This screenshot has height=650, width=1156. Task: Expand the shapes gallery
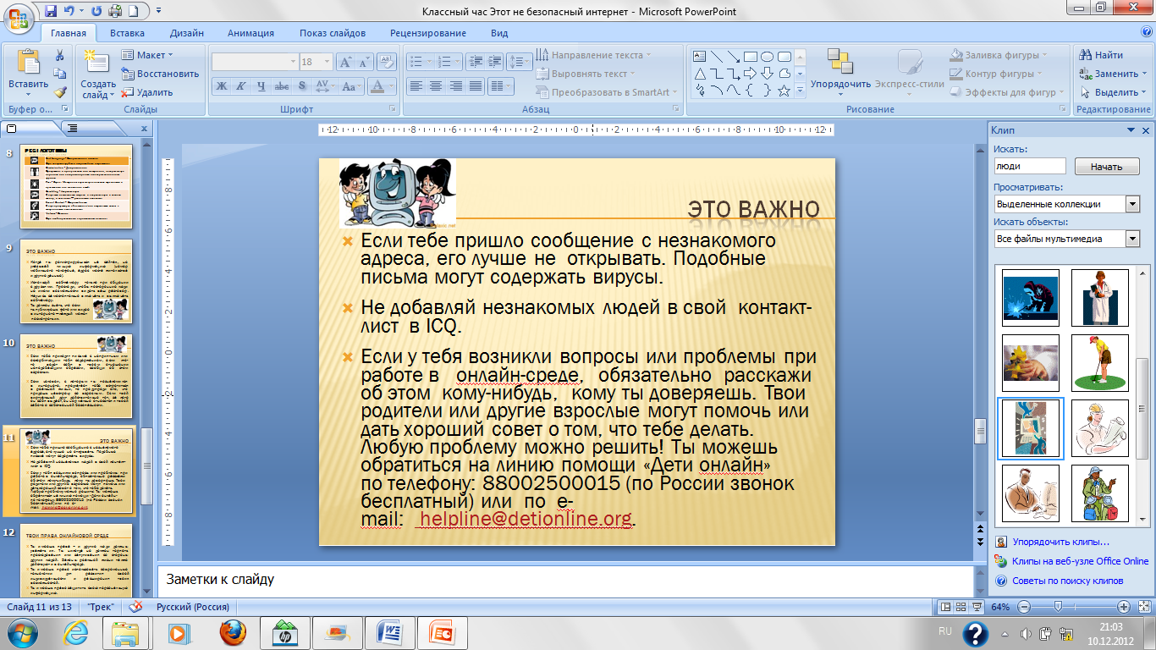(801, 91)
